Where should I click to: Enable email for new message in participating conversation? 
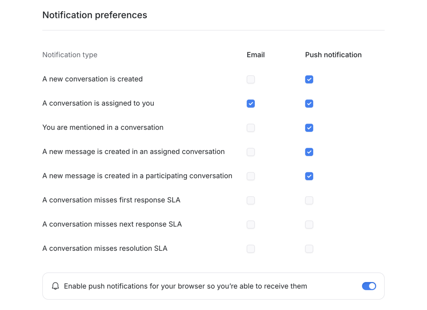[251, 176]
